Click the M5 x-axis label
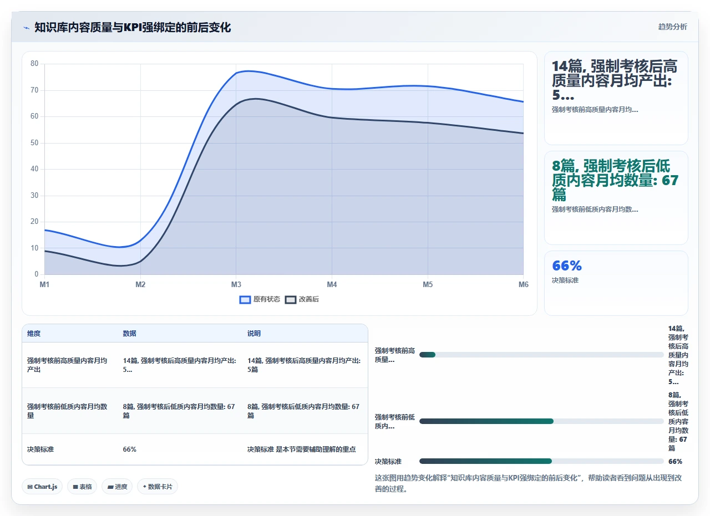This screenshot has height=516, width=710. (x=428, y=285)
